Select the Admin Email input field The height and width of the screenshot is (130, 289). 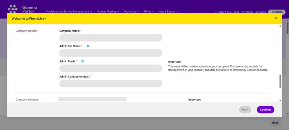coord(111,68)
